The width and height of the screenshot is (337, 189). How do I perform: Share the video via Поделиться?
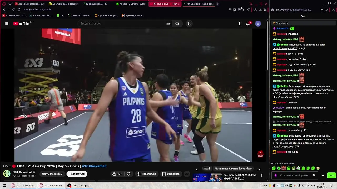tap(146, 174)
